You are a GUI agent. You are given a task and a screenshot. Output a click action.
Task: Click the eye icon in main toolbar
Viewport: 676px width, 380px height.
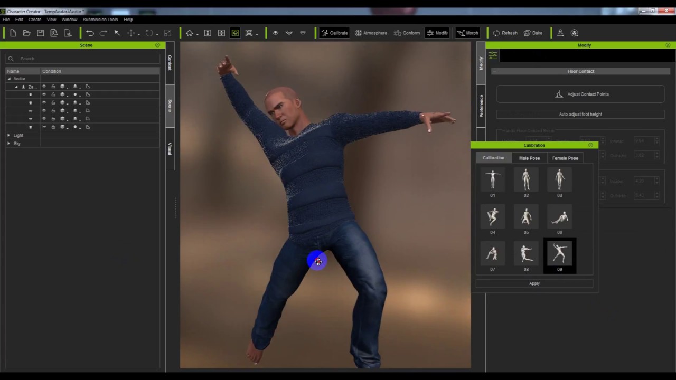[x=275, y=33]
